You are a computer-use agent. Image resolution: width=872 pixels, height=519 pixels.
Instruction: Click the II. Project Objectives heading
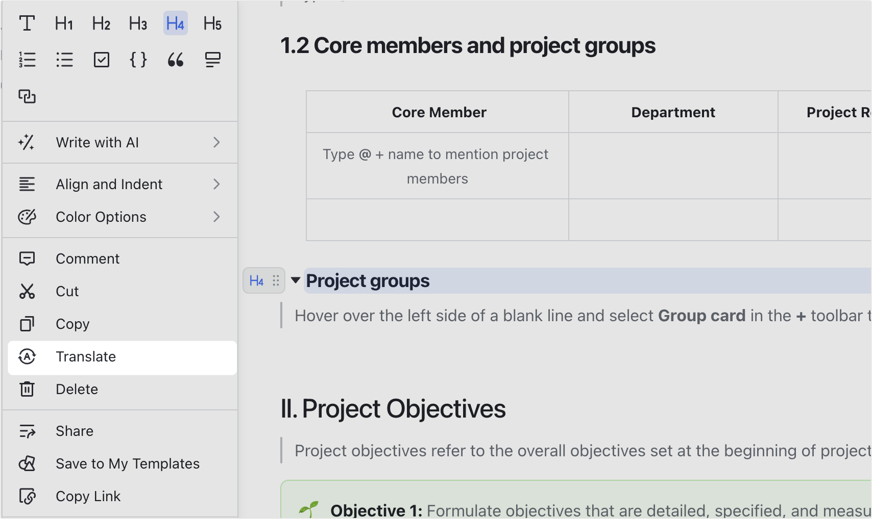coord(393,409)
